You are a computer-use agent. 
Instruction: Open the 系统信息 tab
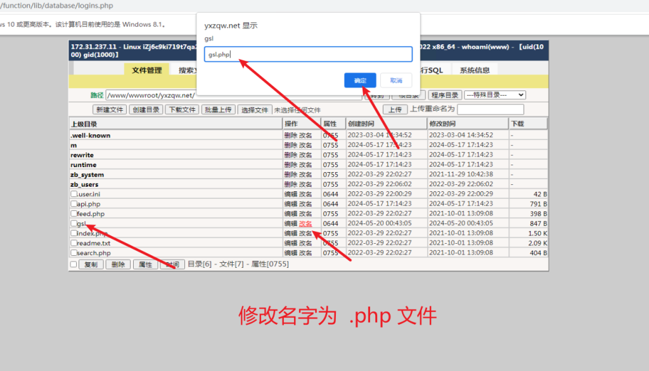(x=474, y=70)
